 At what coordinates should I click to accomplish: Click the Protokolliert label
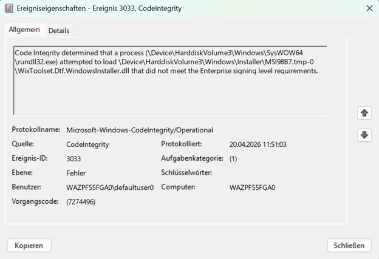point(181,144)
